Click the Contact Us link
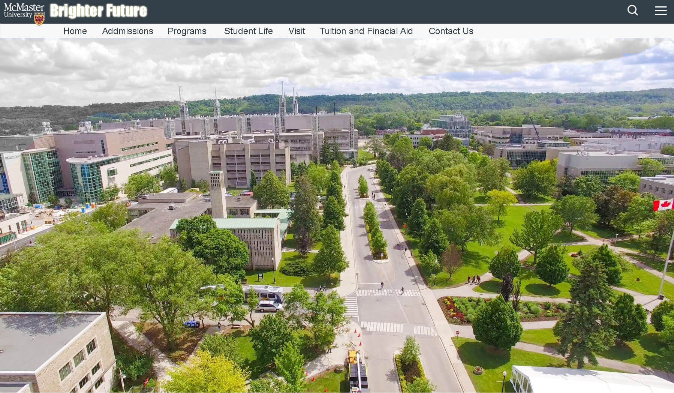 [x=451, y=31]
